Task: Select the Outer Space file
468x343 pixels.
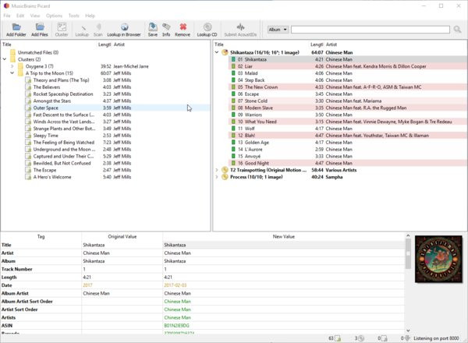Action: [46, 108]
